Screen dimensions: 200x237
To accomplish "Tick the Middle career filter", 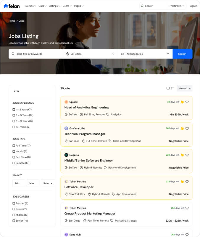I will click(14, 215).
